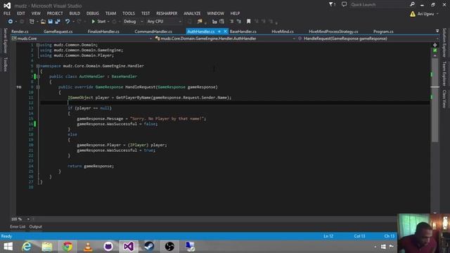
Task: Open Steam from the taskbar
Action: (x=149, y=247)
